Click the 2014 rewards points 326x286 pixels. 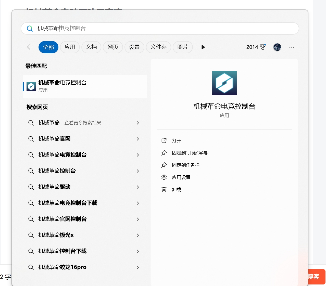point(252,47)
